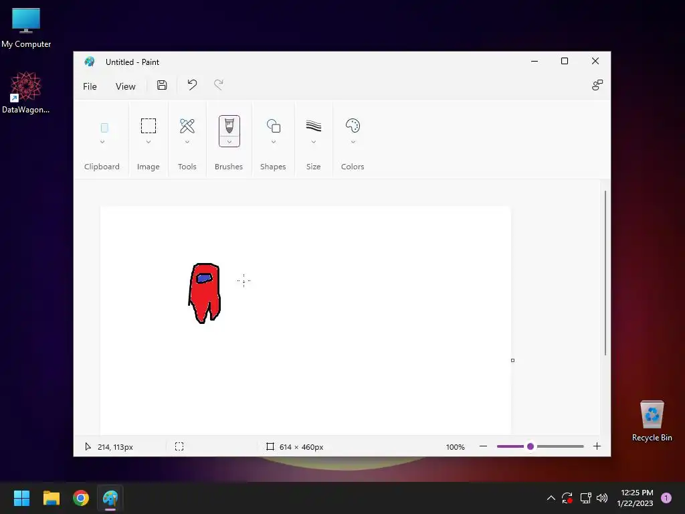Image resolution: width=685 pixels, height=514 pixels.
Task: Click the Size line thickness icon
Action: pos(314,126)
